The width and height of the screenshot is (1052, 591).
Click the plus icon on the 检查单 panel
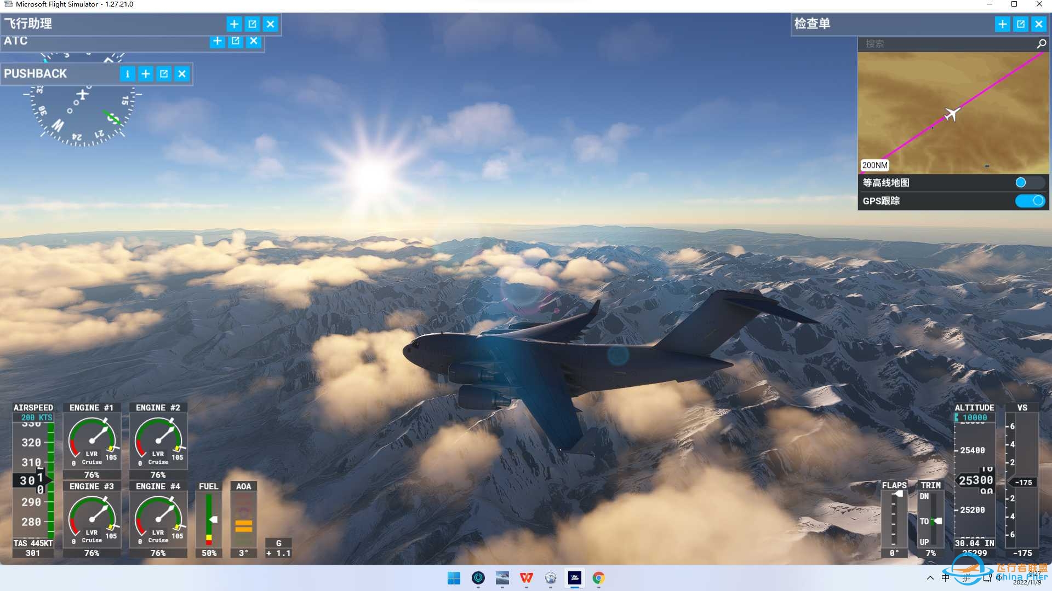coord(1002,24)
